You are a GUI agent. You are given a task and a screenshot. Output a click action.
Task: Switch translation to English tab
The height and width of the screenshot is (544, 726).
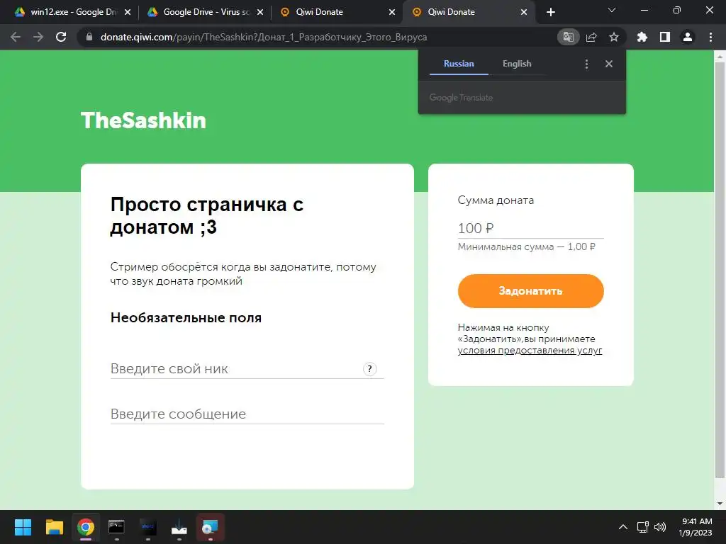pyautogui.click(x=517, y=64)
